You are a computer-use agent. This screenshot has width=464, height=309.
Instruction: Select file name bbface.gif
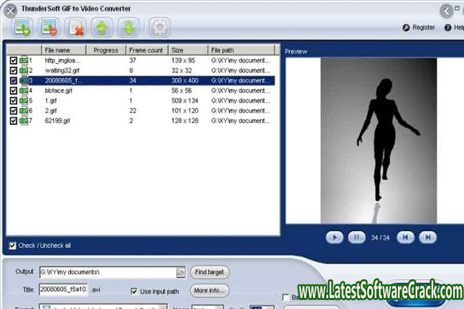59,91
